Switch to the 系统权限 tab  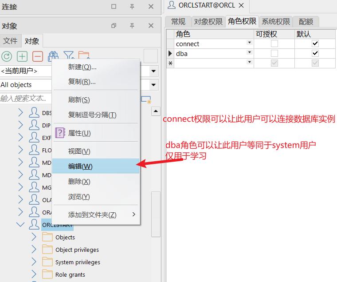(275, 21)
